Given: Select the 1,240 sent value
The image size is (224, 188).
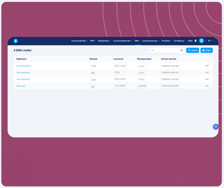Looking at the screenshot, I should (x=93, y=66).
